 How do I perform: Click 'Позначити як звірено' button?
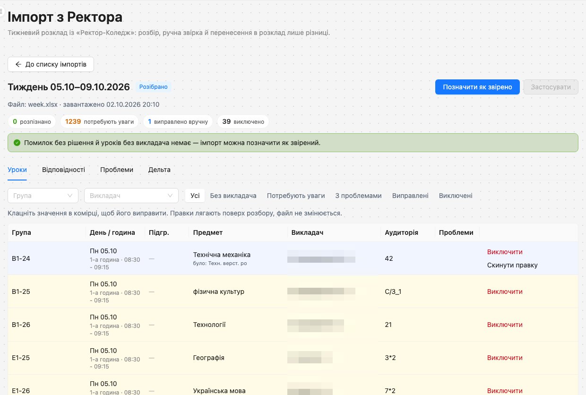pyautogui.click(x=477, y=87)
